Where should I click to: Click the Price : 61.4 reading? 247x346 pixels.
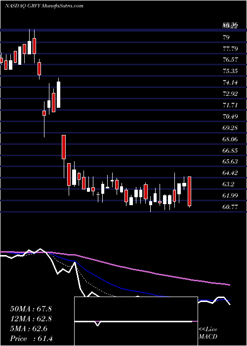pos(32,339)
